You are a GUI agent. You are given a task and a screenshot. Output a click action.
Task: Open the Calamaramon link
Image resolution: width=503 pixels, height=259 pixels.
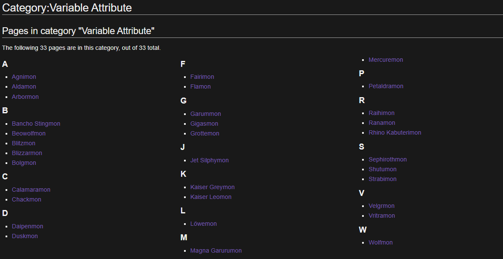coord(31,190)
